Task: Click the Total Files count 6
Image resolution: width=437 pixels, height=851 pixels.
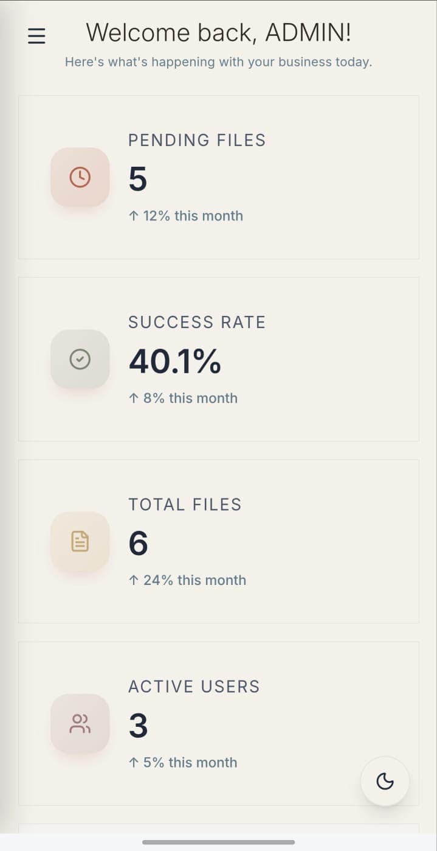Action: (x=138, y=543)
